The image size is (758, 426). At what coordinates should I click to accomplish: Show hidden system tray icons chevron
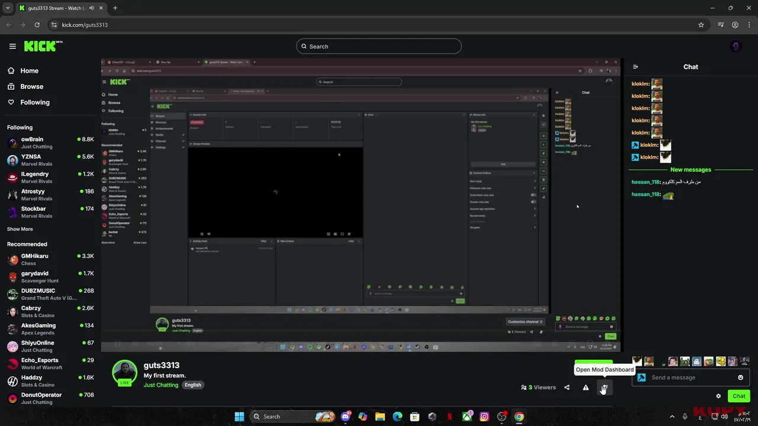point(672,417)
